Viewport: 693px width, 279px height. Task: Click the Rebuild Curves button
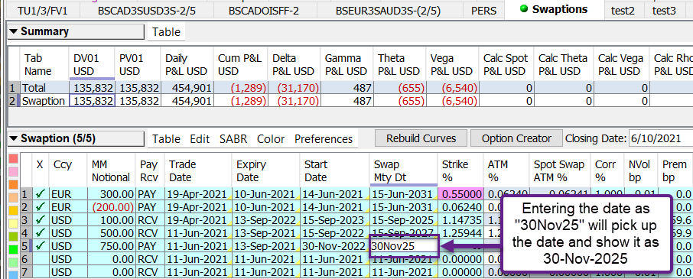pos(421,138)
